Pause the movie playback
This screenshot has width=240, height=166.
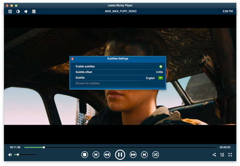click(x=120, y=155)
